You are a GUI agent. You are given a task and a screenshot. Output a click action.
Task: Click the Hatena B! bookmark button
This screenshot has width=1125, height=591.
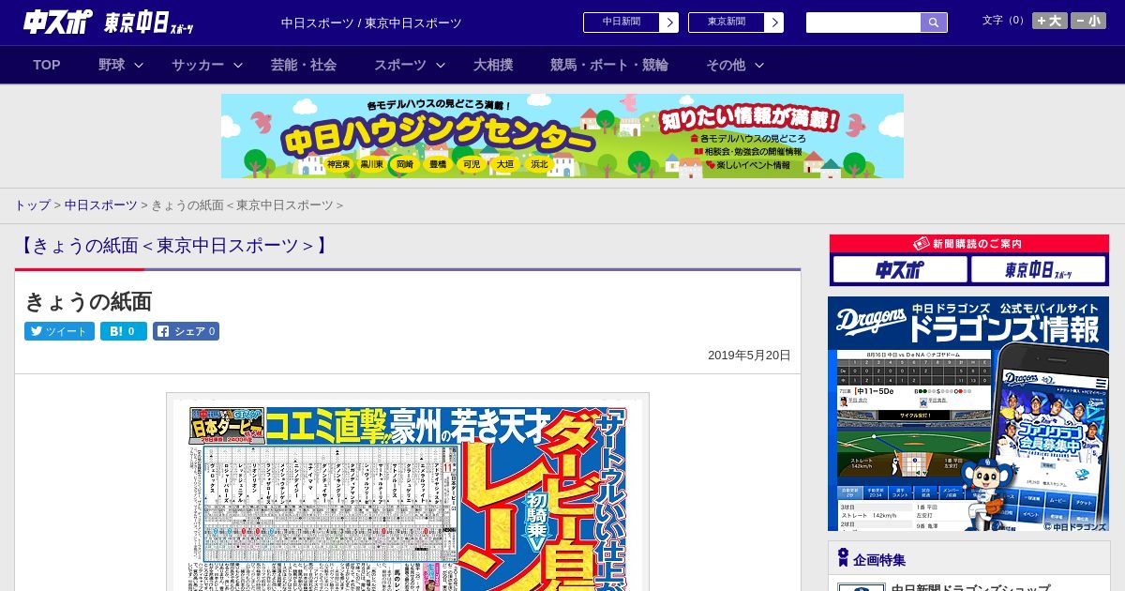[124, 331]
